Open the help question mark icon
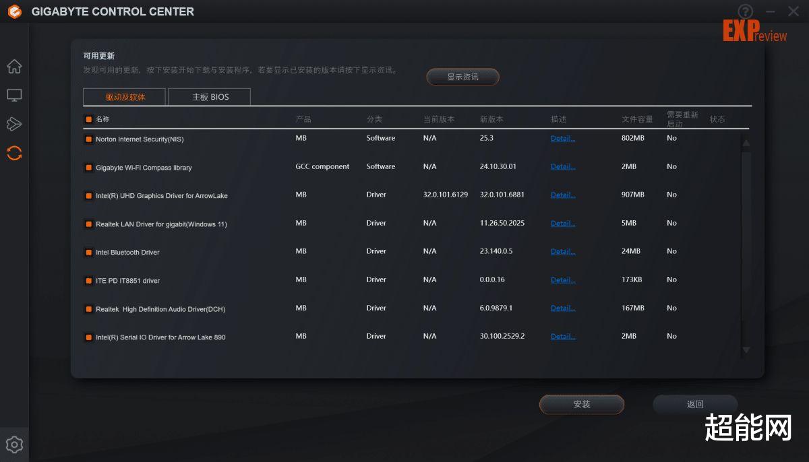Viewport: 809px width, 462px height. 745,11
